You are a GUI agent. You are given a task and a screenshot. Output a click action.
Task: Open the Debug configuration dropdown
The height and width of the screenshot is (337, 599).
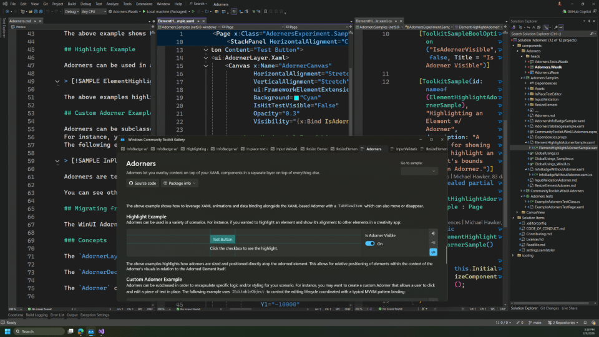(x=71, y=11)
